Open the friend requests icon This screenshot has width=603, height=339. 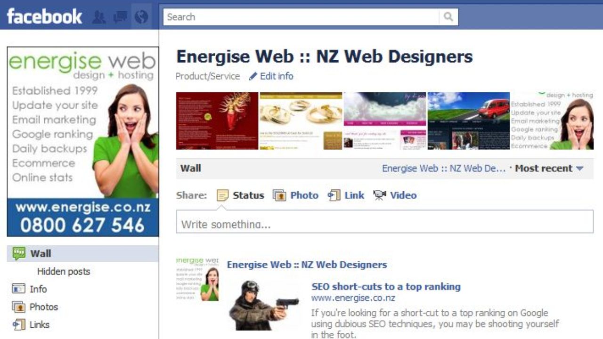tap(99, 17)
